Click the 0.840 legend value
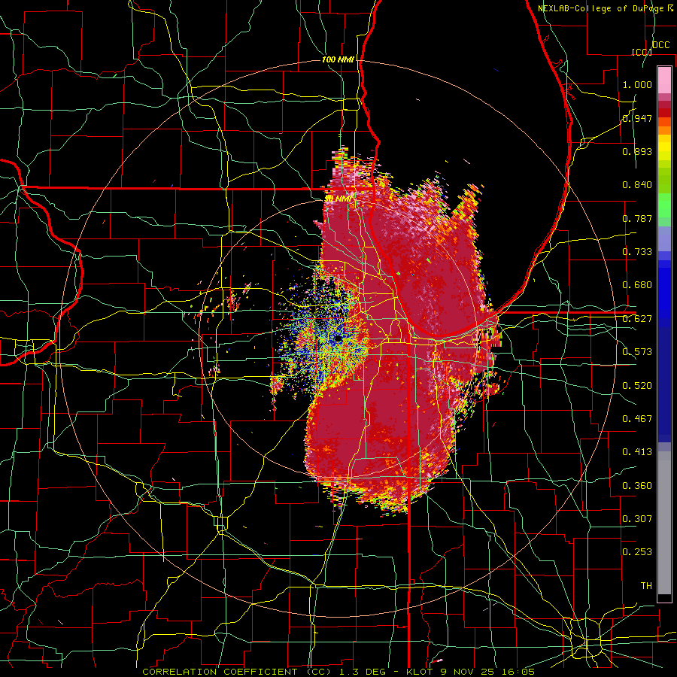 [x=637, y=185]
